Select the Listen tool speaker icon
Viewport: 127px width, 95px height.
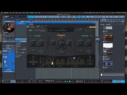46,17
